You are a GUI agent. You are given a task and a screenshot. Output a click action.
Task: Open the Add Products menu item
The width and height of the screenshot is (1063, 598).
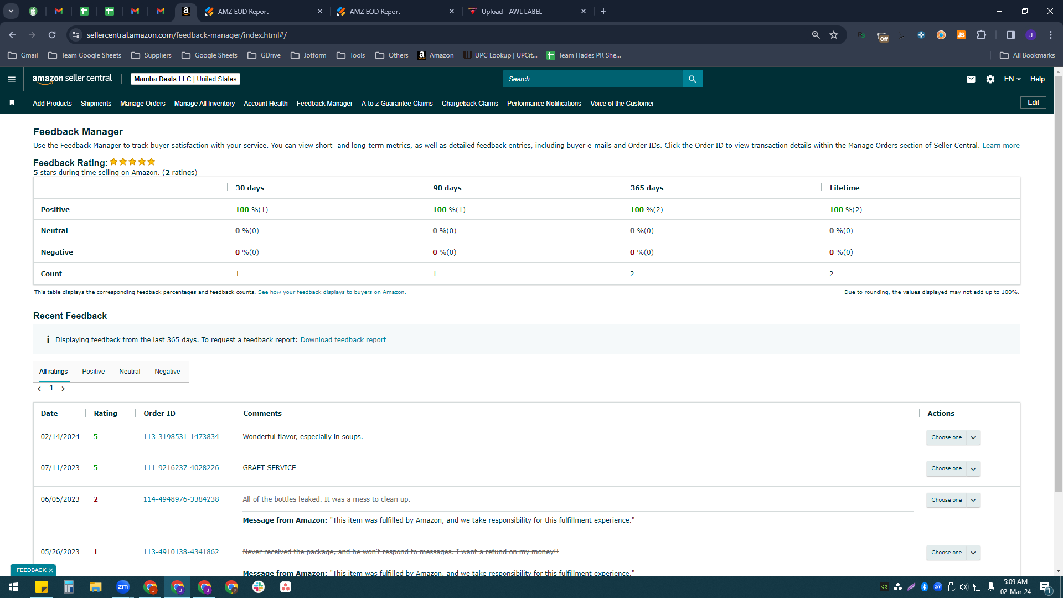[x=52, y=104]
